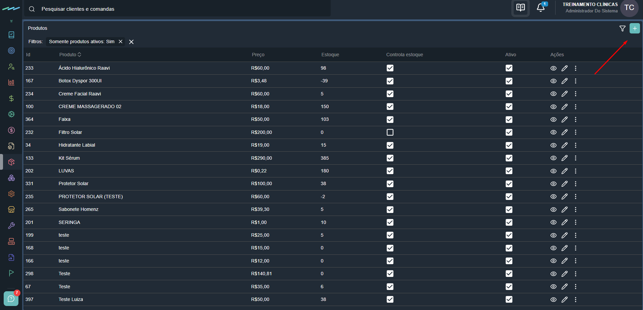Image resolution: width=643 pixels, height=310 pixels.
Task: Open more actions for PROTETOR SOLAR (TESTE)
Action: [x=576, y=197]
